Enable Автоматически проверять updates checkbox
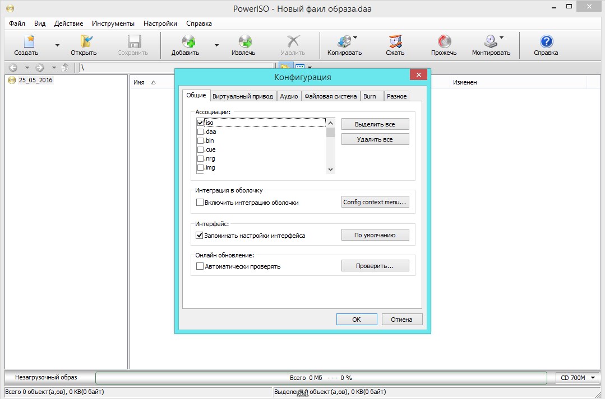Image resolution: width=605 pixels, height=399 pixels. (200, 266)
